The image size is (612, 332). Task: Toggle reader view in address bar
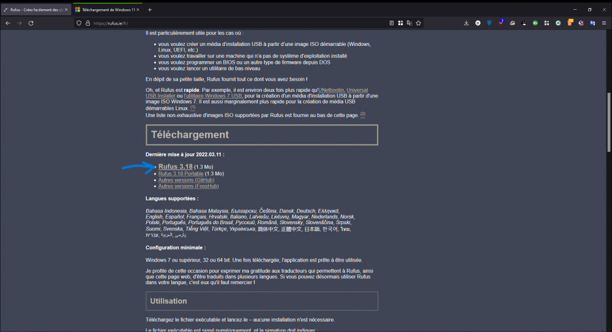click(392, 23)
